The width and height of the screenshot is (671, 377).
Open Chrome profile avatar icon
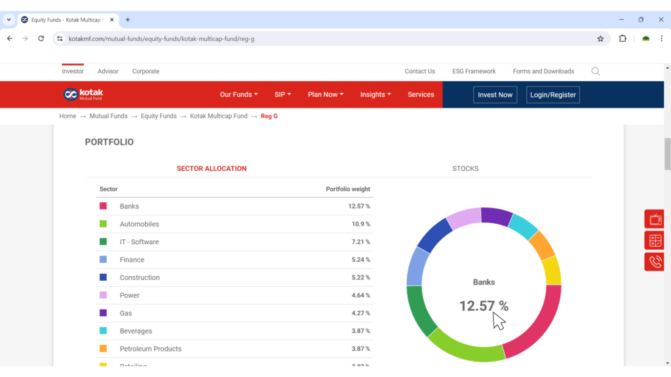click(645, 39)
